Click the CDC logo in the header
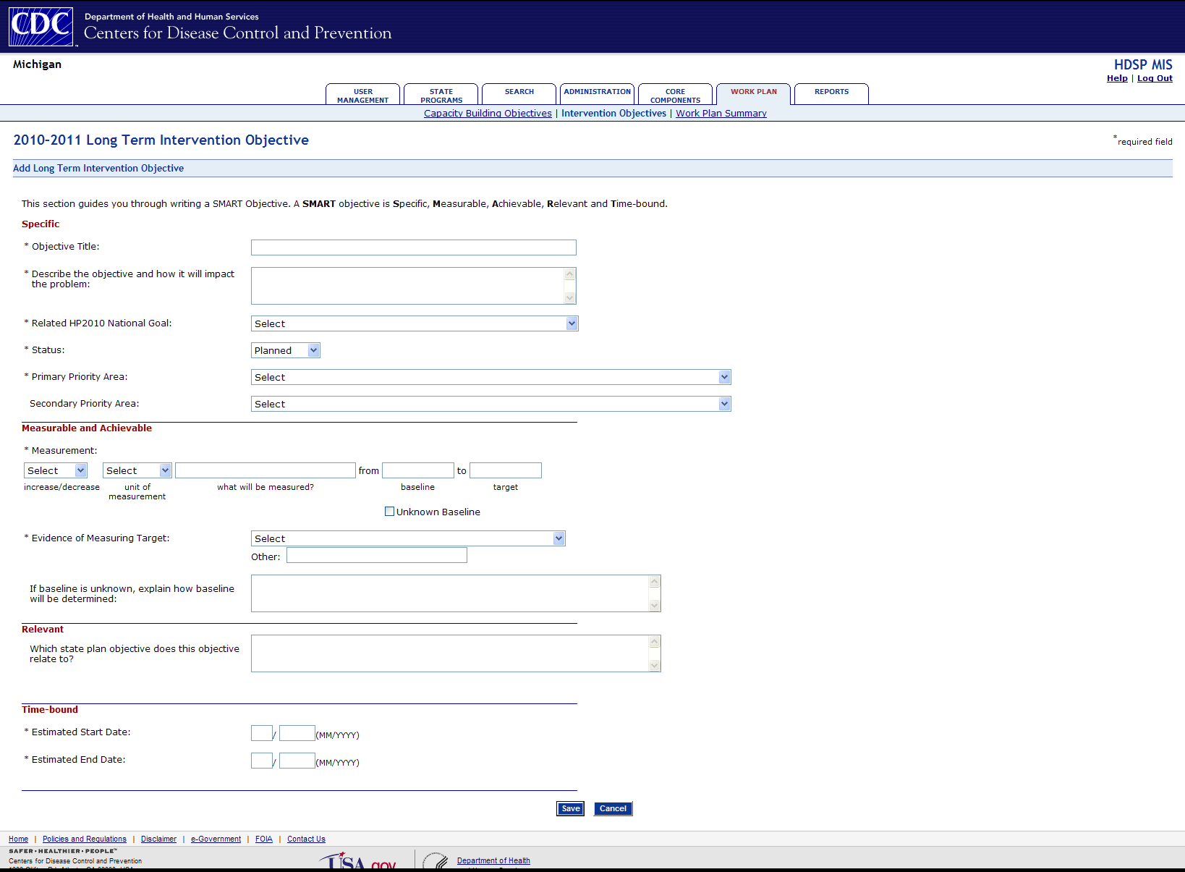The width and height of the screenshot is (1185, 872). (x=41, y=26)
